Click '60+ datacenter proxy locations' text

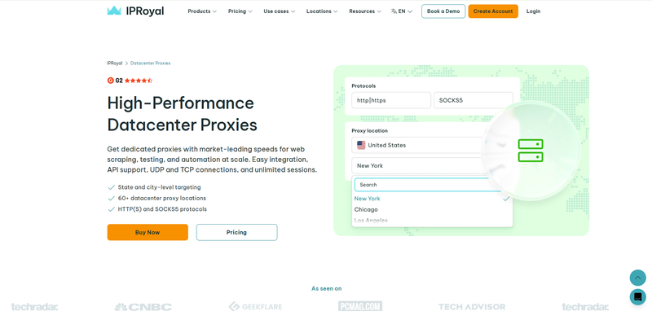(x=161, y=199)
